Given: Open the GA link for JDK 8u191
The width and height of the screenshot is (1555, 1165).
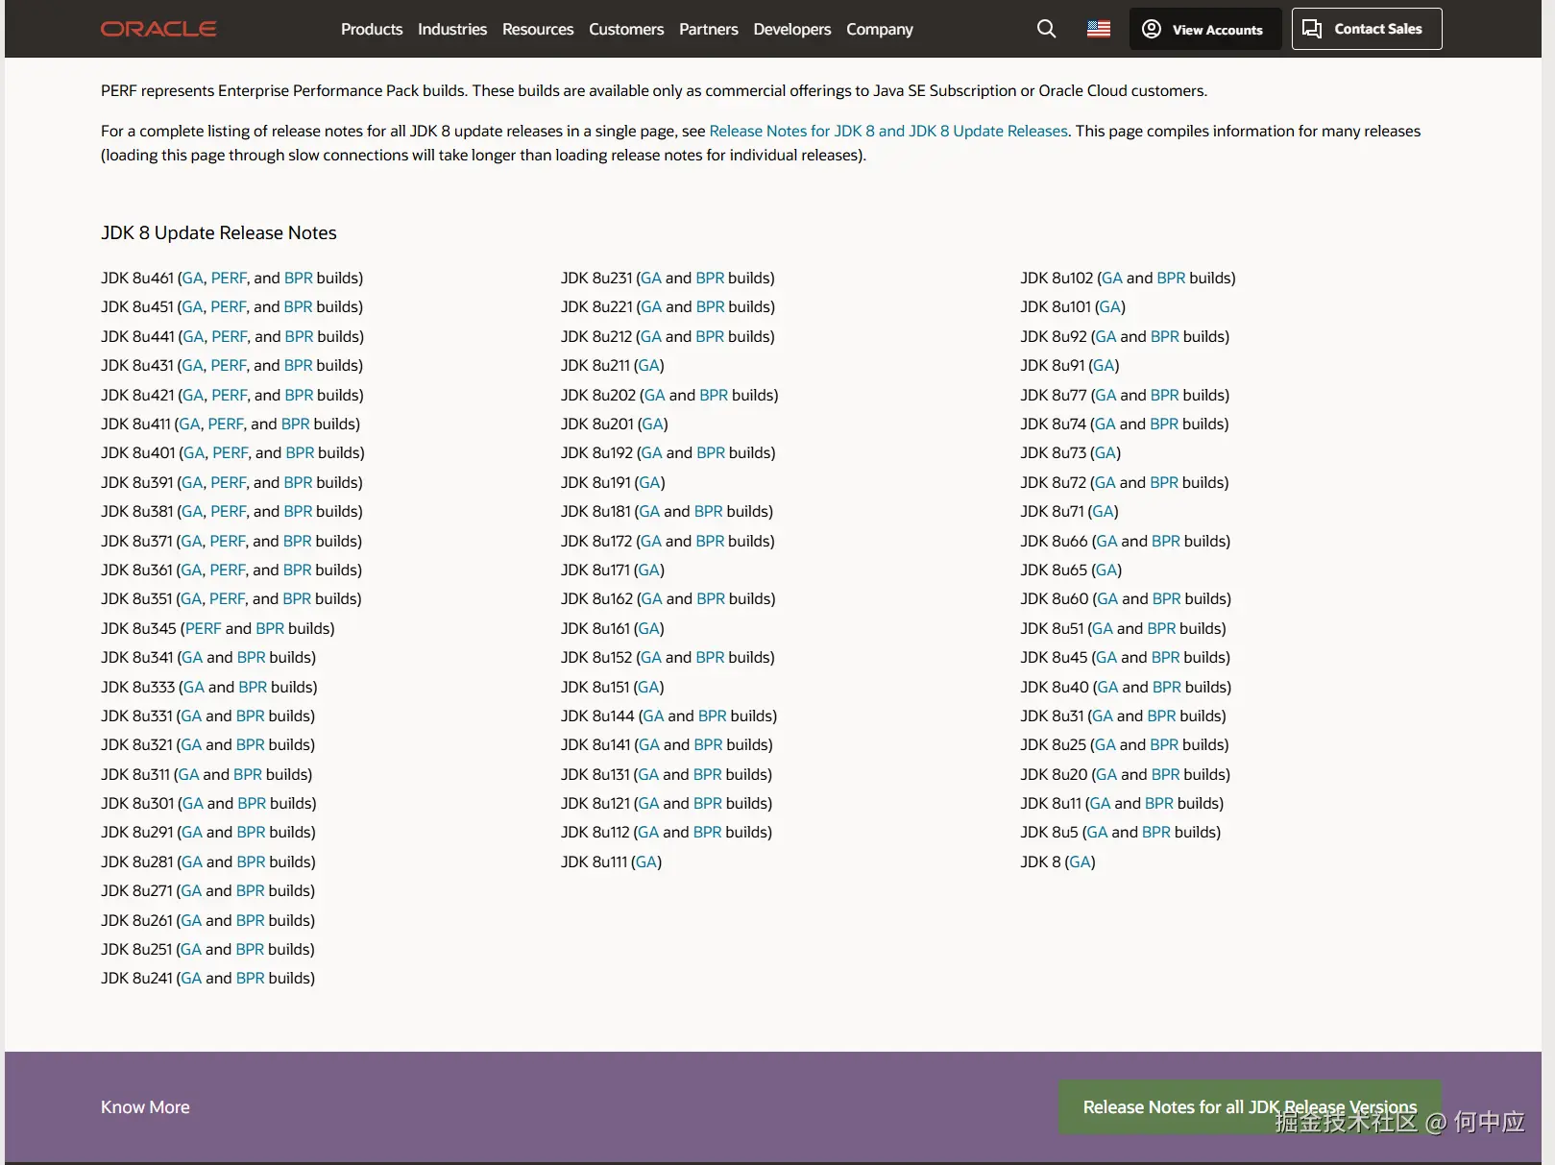Looking at the screenshot, I should pyautogui.click(x=650, y=482).
